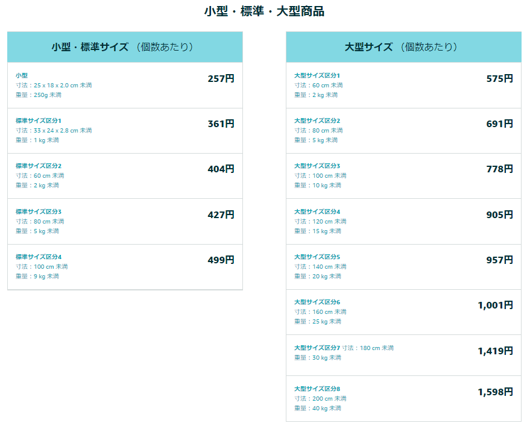Open the 大型サイズ区分7 label
The height and width of the screenshot is (429, 530).
click(x=317, y=348)
